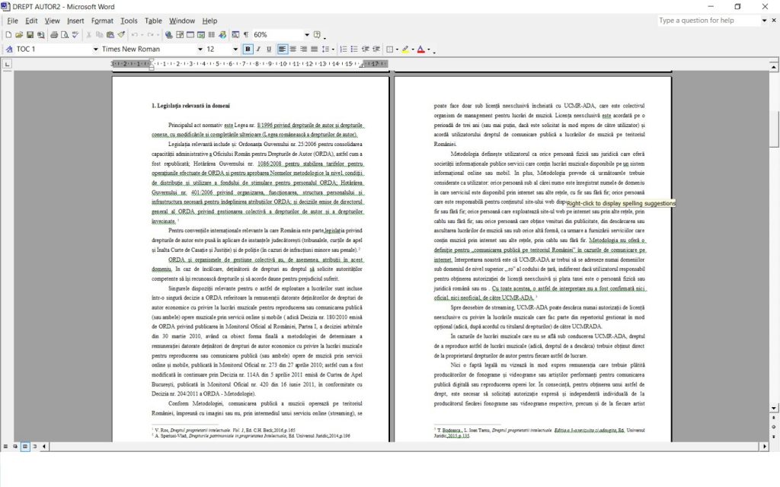Switch to Normal view button
This screenshot has width=780, height=487.
pos(6,445)
